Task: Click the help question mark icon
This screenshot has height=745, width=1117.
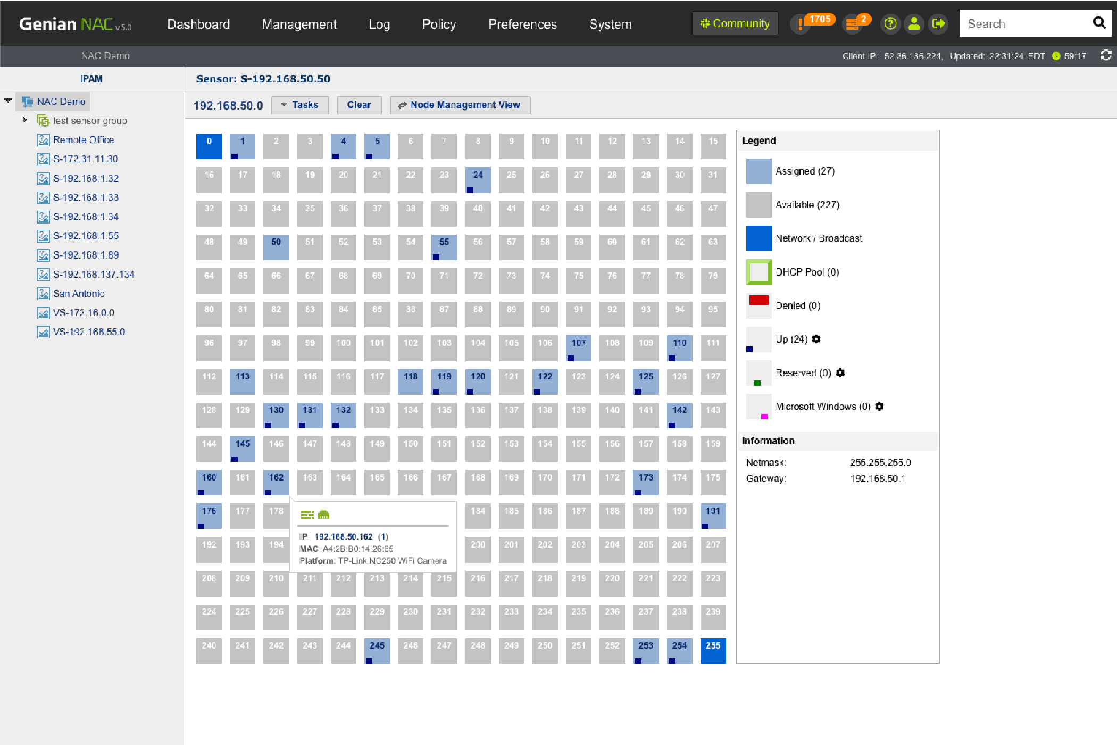Action: [x=890, y=24]
